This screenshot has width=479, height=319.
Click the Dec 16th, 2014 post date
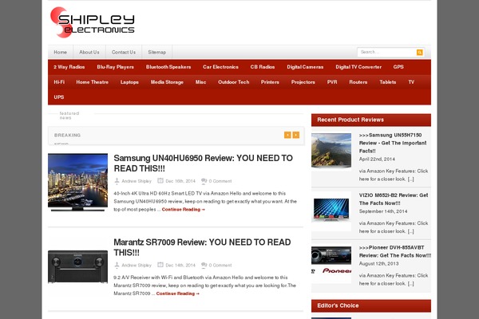tap(180, 181)
